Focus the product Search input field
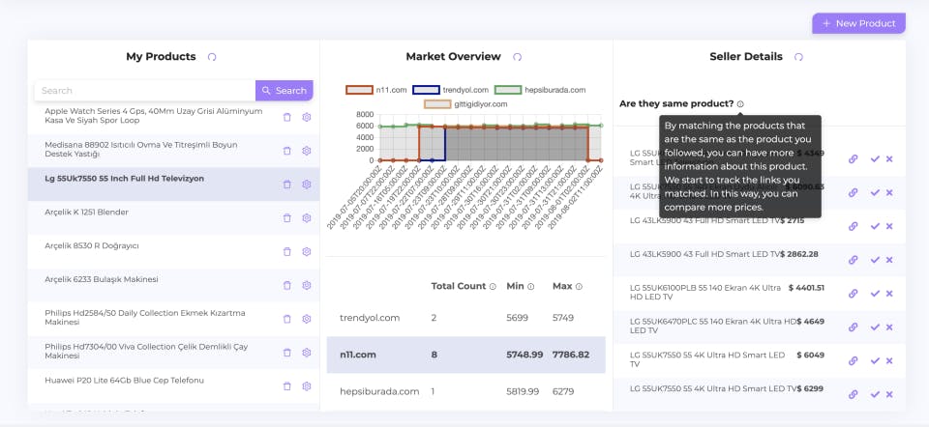 (x=145, y=91)
